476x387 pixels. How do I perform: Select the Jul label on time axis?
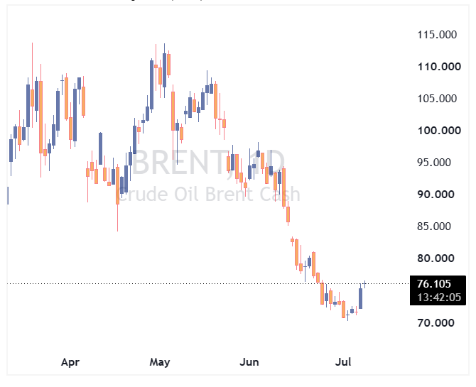[343, 362]
